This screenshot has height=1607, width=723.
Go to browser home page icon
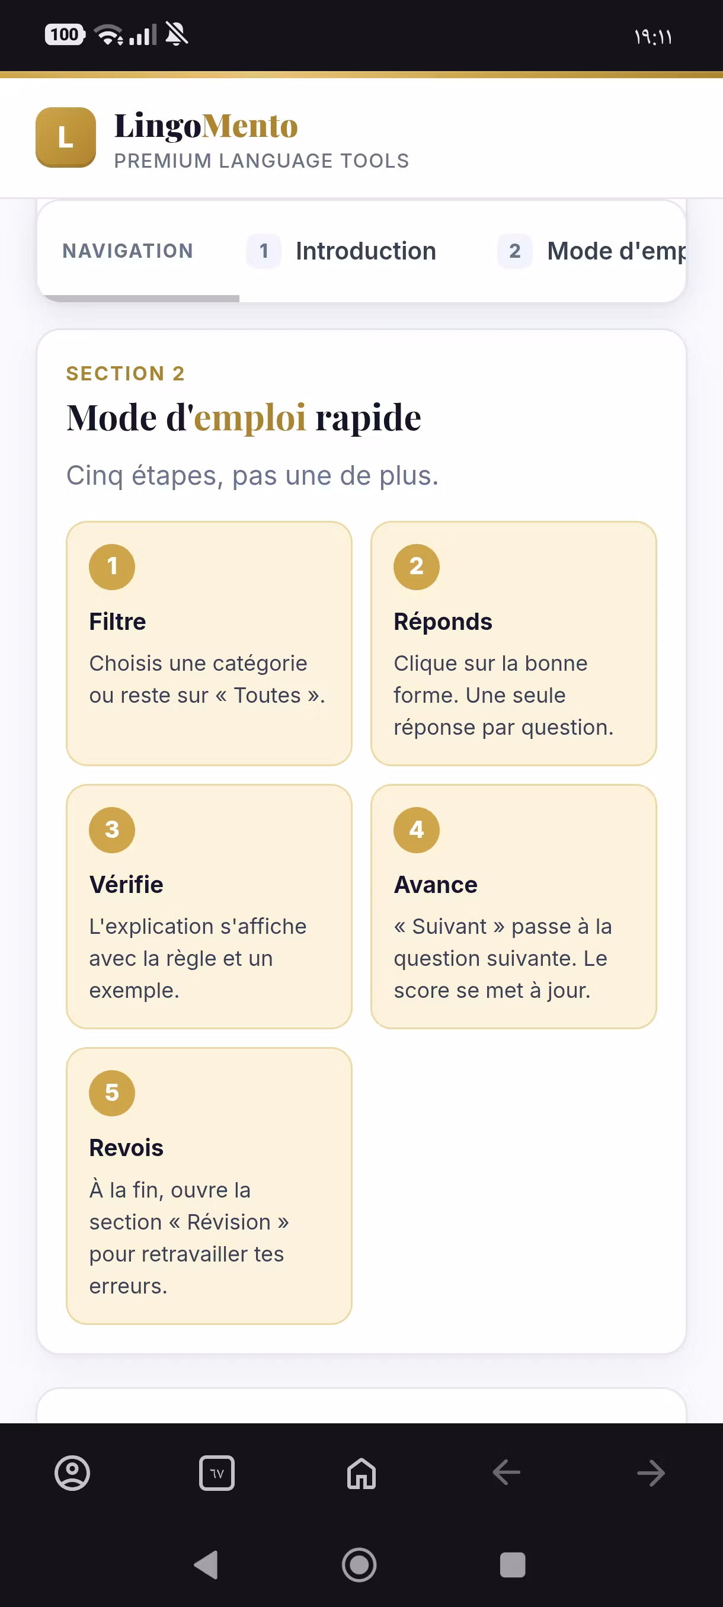361,1473
